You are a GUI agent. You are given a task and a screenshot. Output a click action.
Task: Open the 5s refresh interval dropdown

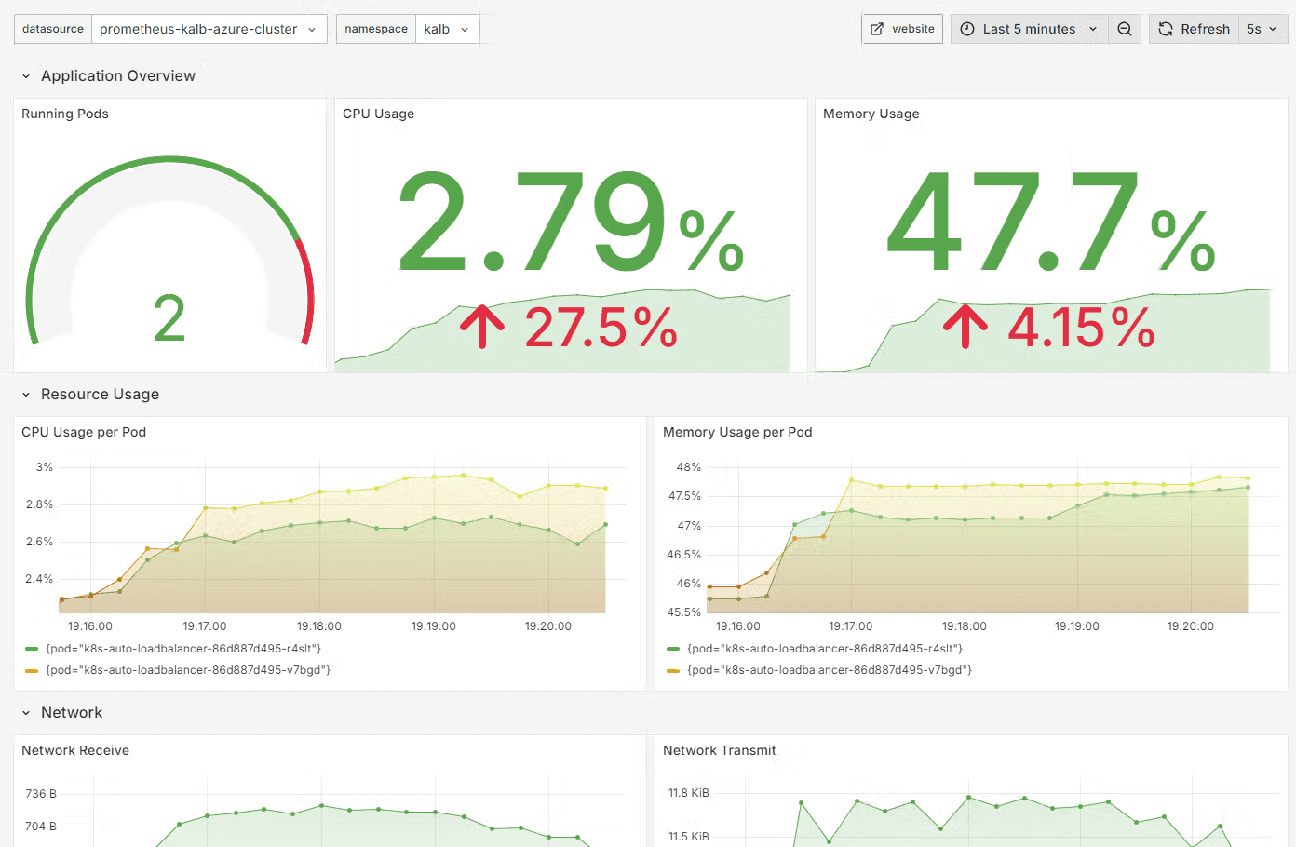(1262, 29)
